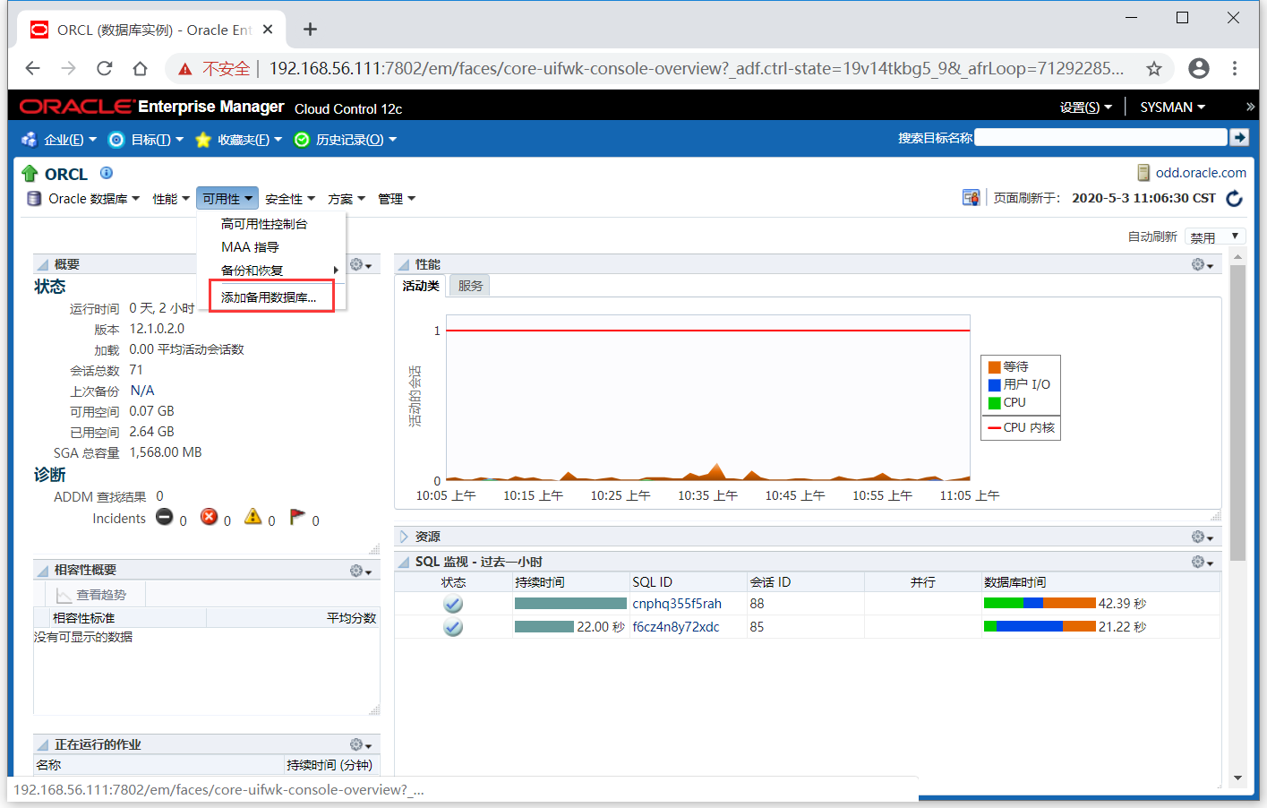The height and width of the screenshot is (808, 1267).
Task: Bookmark this page with the star icon
Action: 1154,68
